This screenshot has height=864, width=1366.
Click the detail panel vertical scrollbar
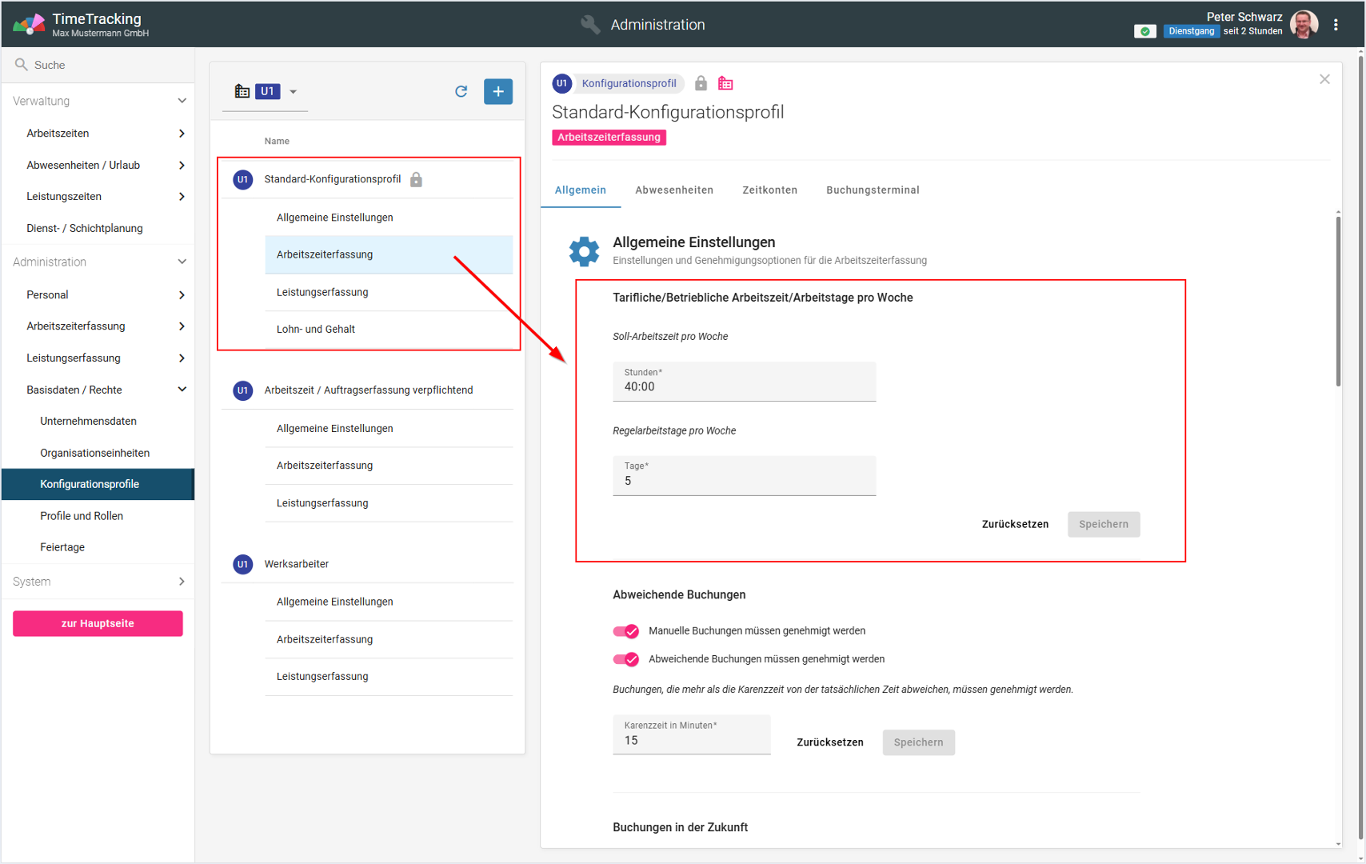(1338, 304)
